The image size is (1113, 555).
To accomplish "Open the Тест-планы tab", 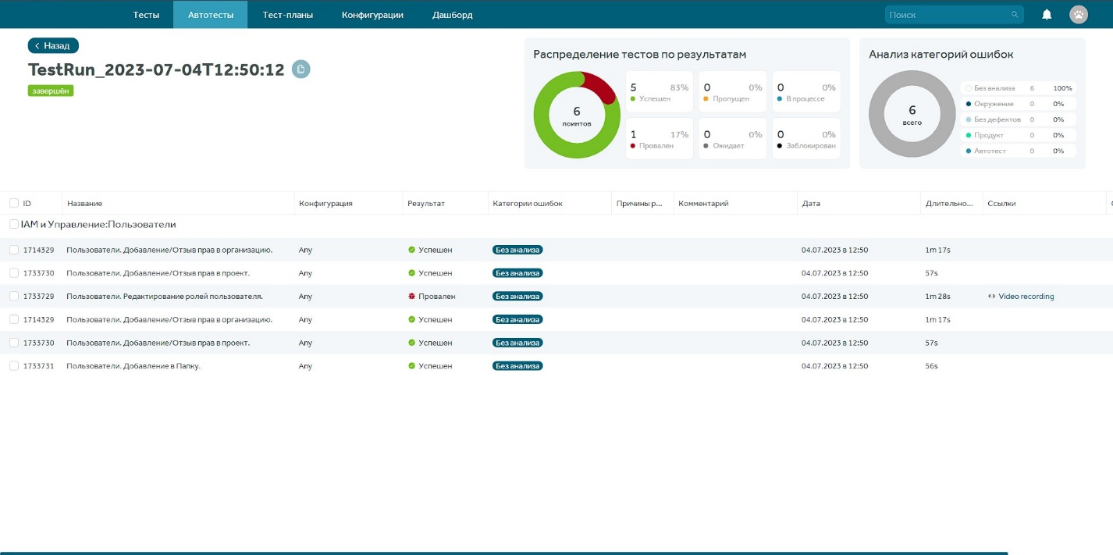I will 288,15.
